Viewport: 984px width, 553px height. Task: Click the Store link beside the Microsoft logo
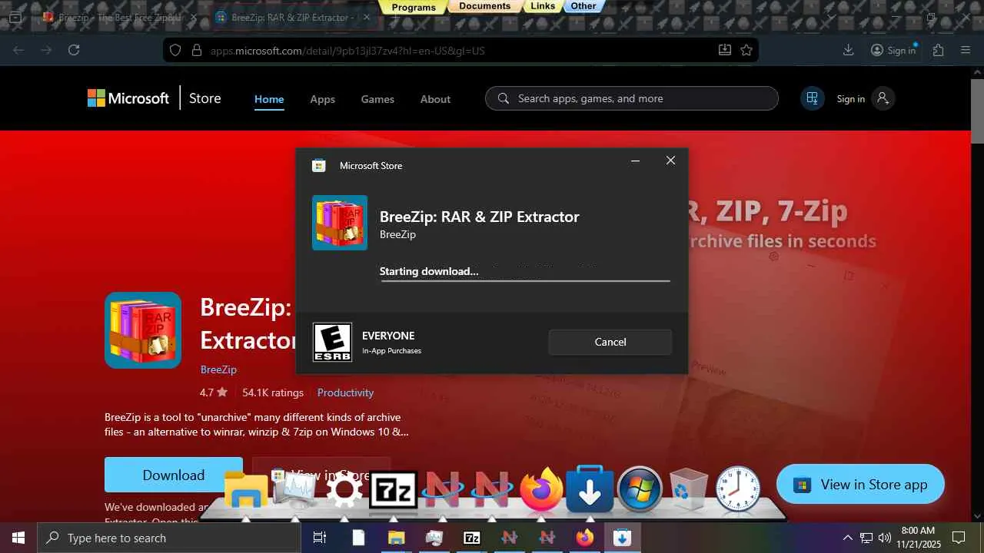205,98
